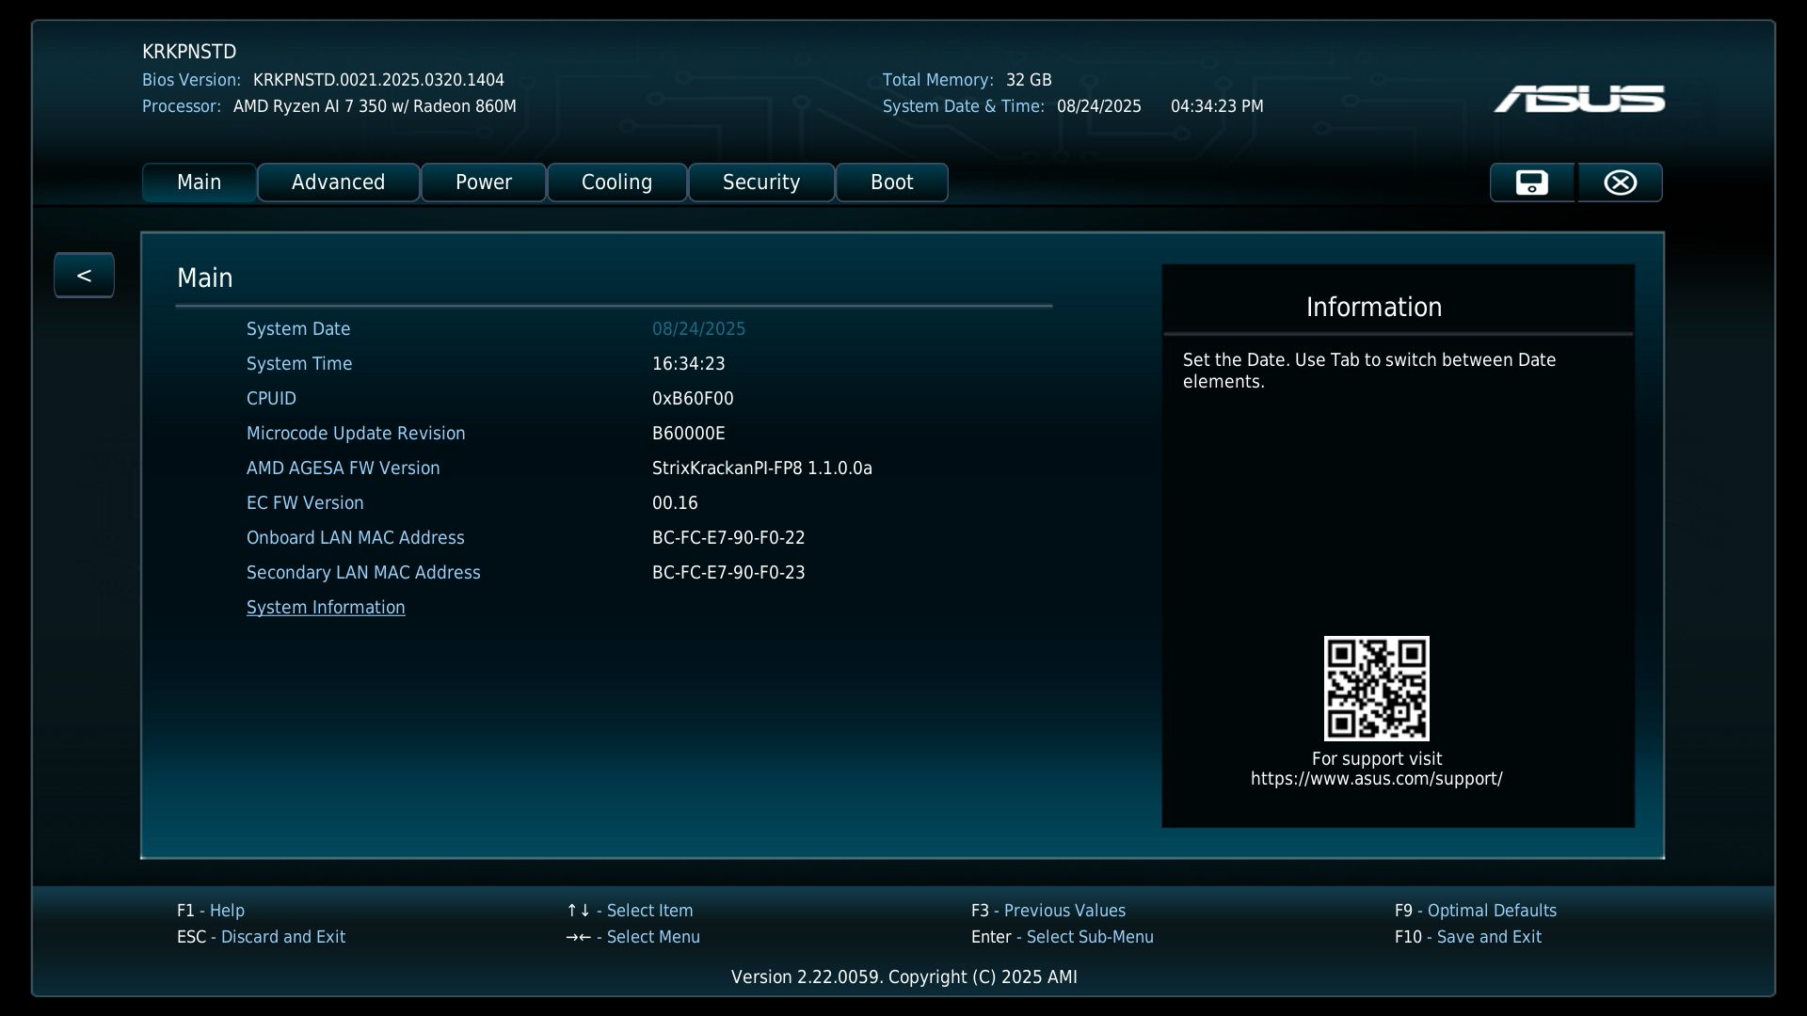Switch to the Cooling tab
Viewport: 1807px width, 1016px height.
[616, 183]
